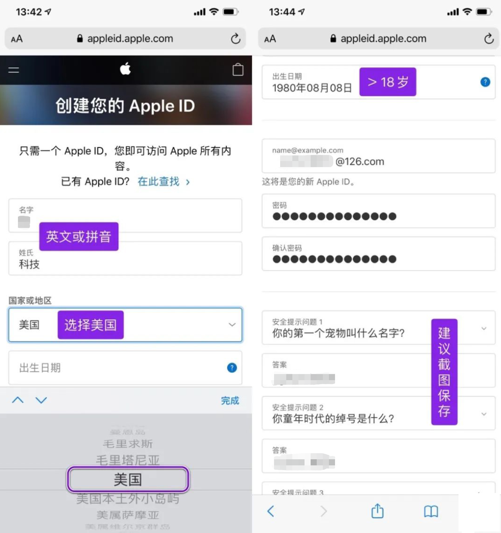501x533 pixels.
Task: Tap the right appleid.apple.com address bar
Action: [x=378, y=39]
